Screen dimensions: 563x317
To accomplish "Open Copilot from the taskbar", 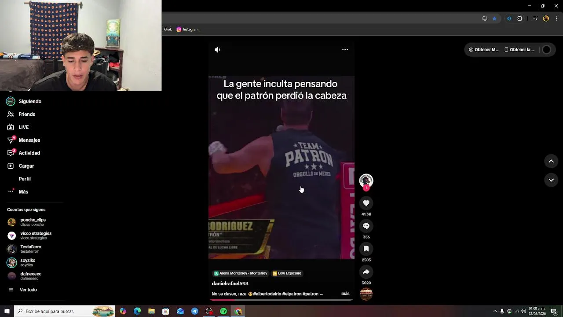I will tap(123, 311).
